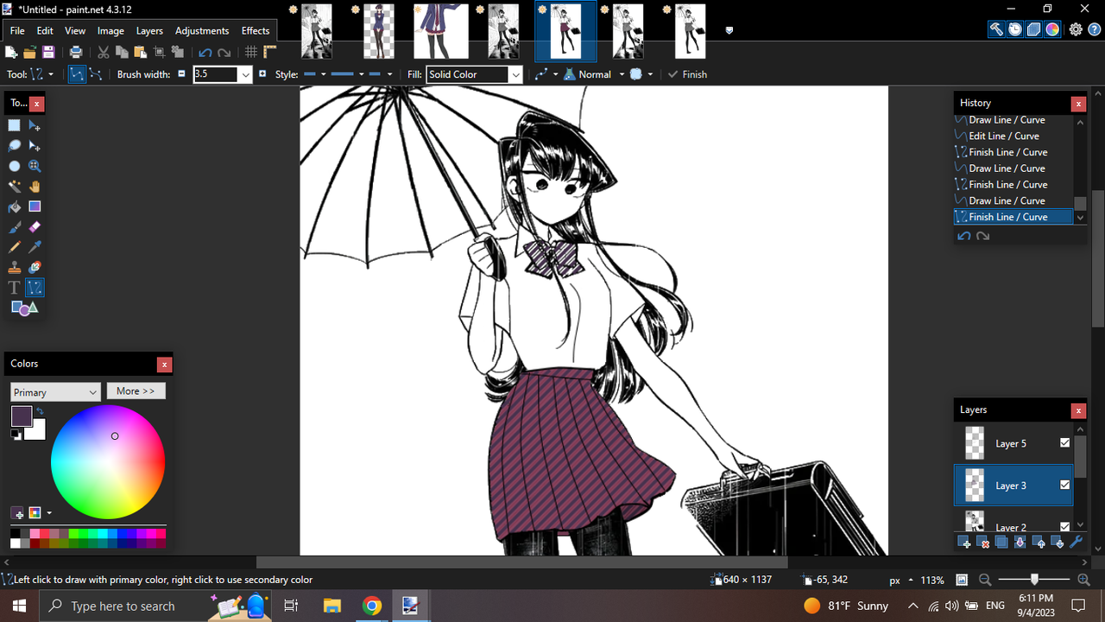The height and width of the screenshot is (622, 1105).
Task: Open the Adjustments menu
Action: tap(201, 30)
